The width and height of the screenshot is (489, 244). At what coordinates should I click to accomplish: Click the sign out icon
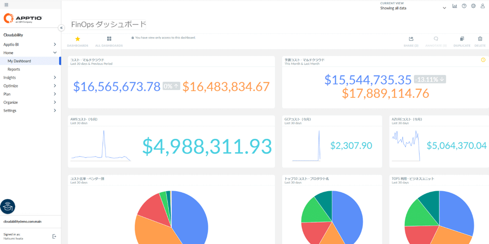pyautogui.click(x=54, y=236)
